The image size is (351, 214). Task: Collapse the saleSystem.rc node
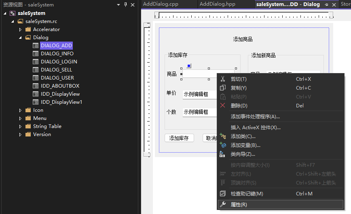[13, 21]
